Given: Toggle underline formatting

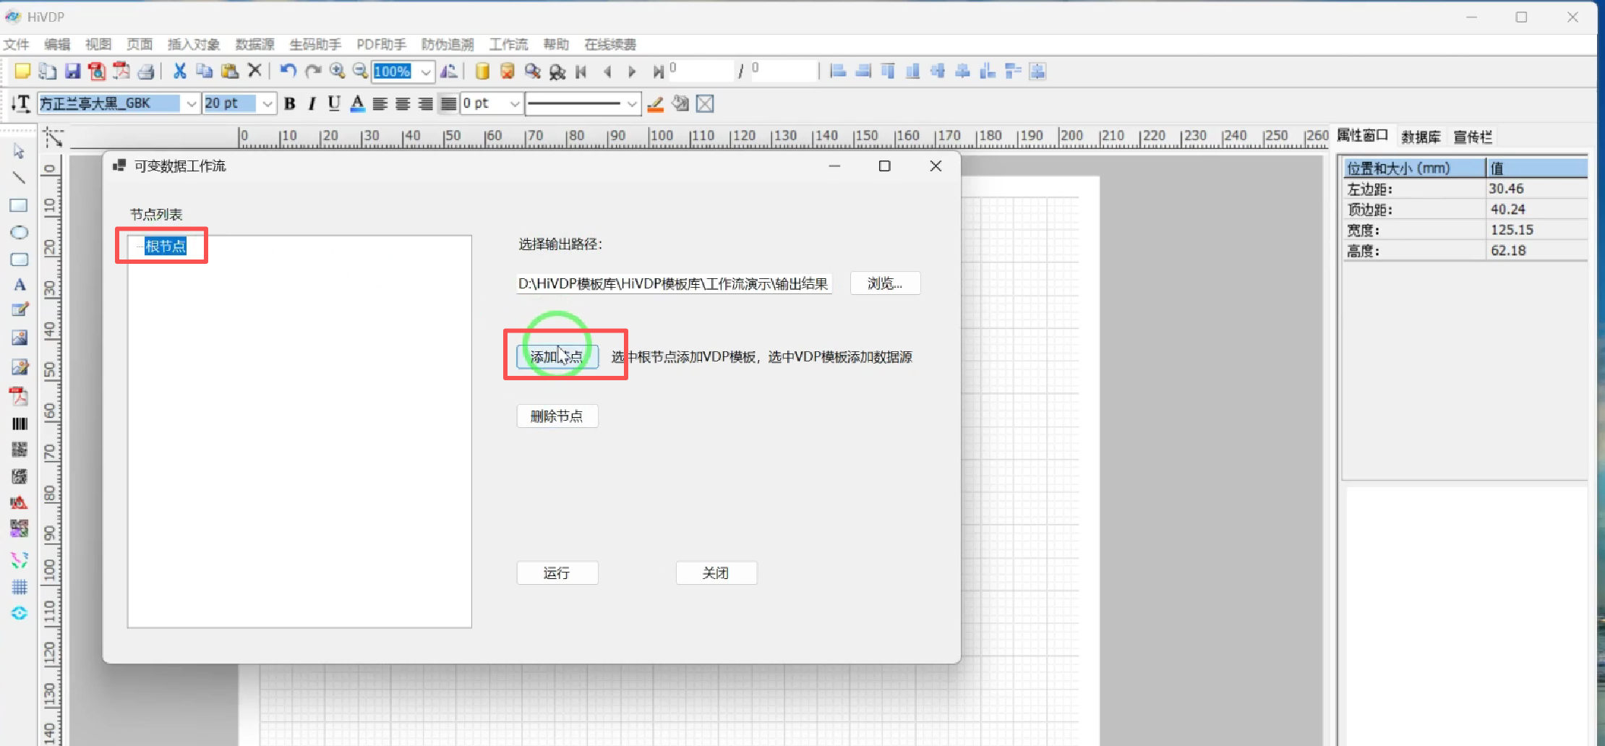Looking at the screenshot, I should click(333, 104).
